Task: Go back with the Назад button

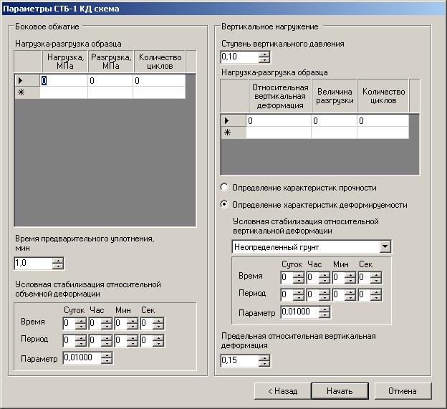Action: tap(282, 391)
